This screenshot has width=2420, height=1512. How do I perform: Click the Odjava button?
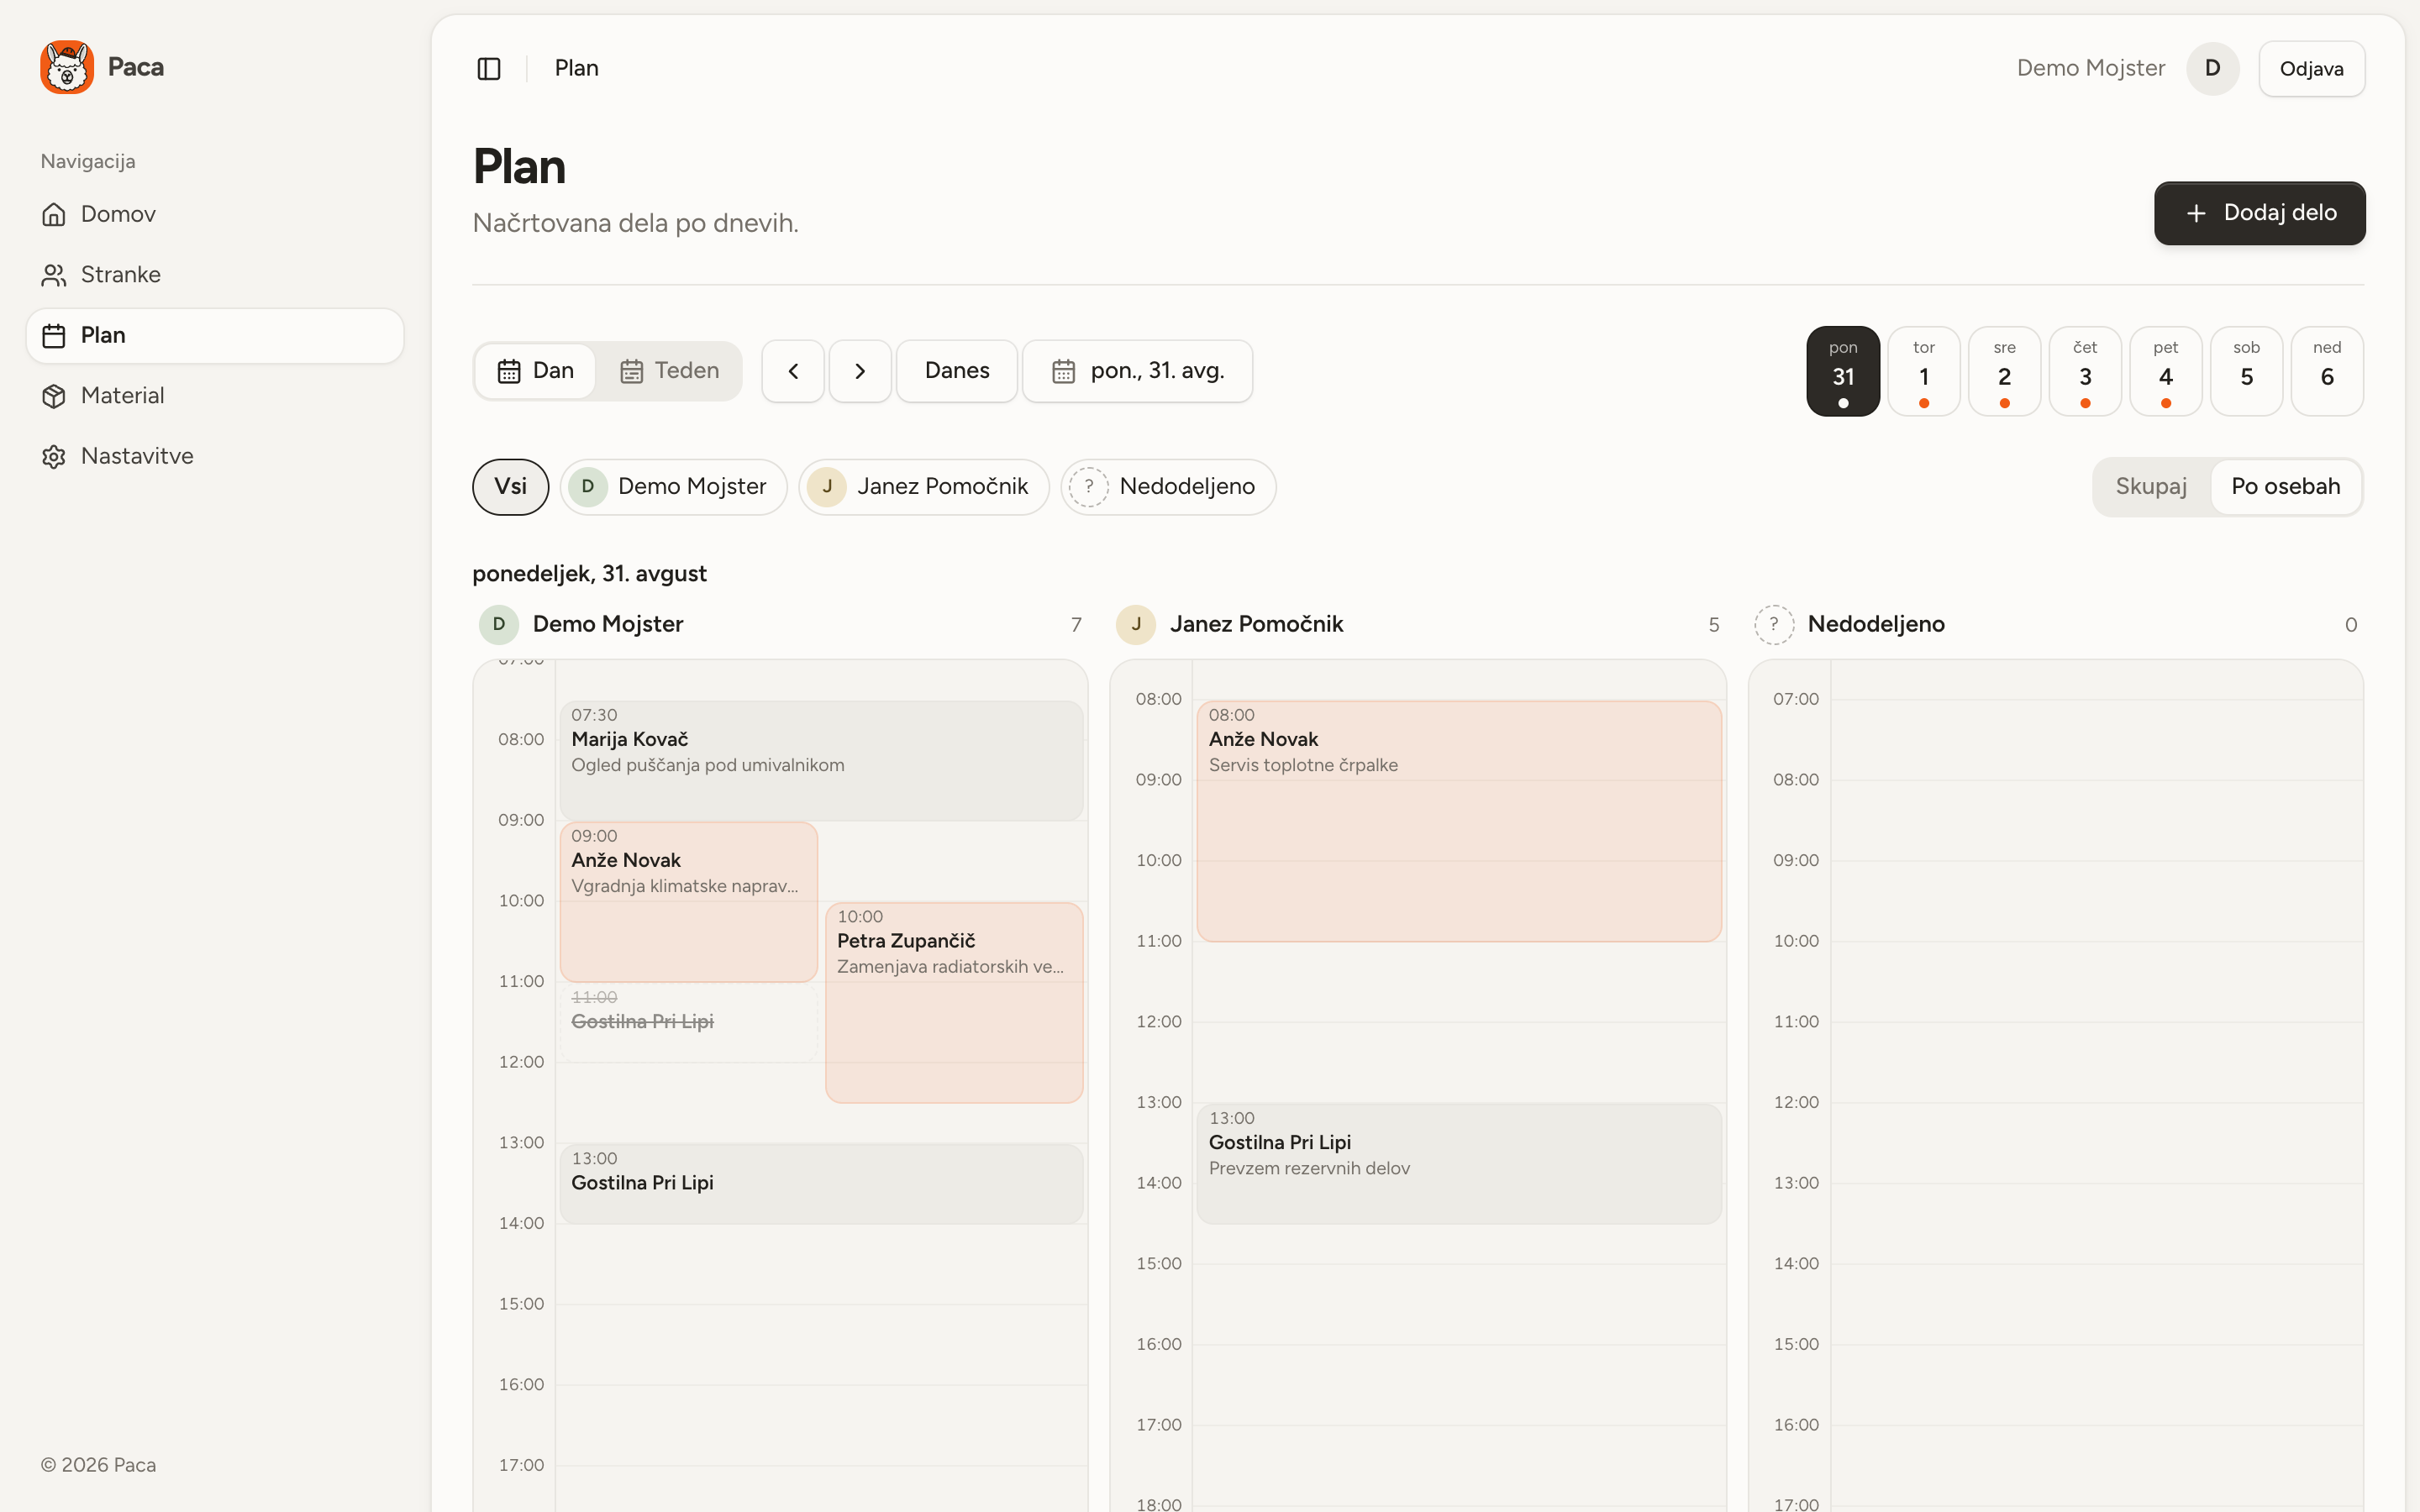point(2311,69)
